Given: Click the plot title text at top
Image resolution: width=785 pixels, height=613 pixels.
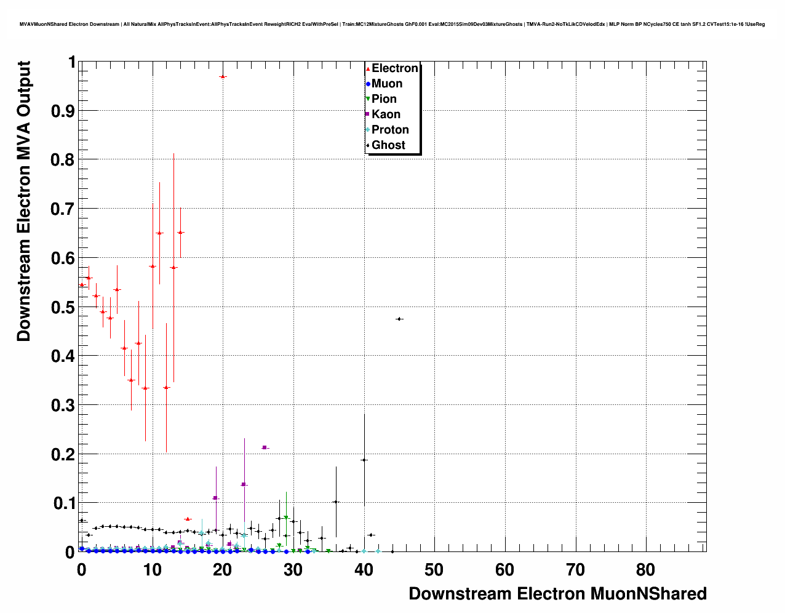Looking at the screenshot, I should pos(392,24).
